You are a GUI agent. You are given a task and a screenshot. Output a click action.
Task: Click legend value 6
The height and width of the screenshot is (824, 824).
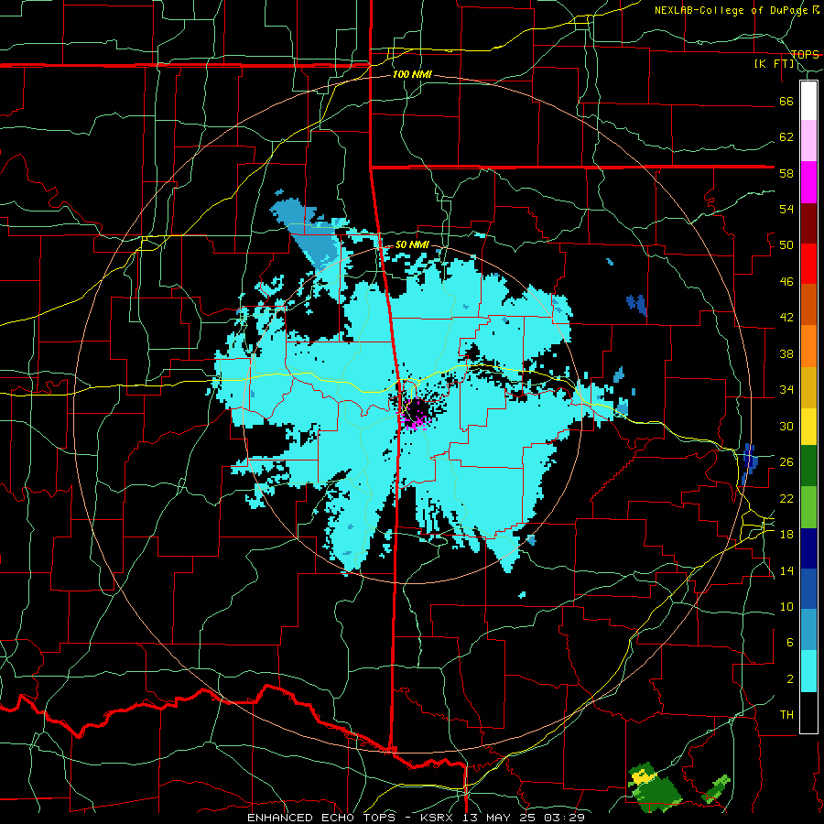pyautogui.click(x=789, y=642)
